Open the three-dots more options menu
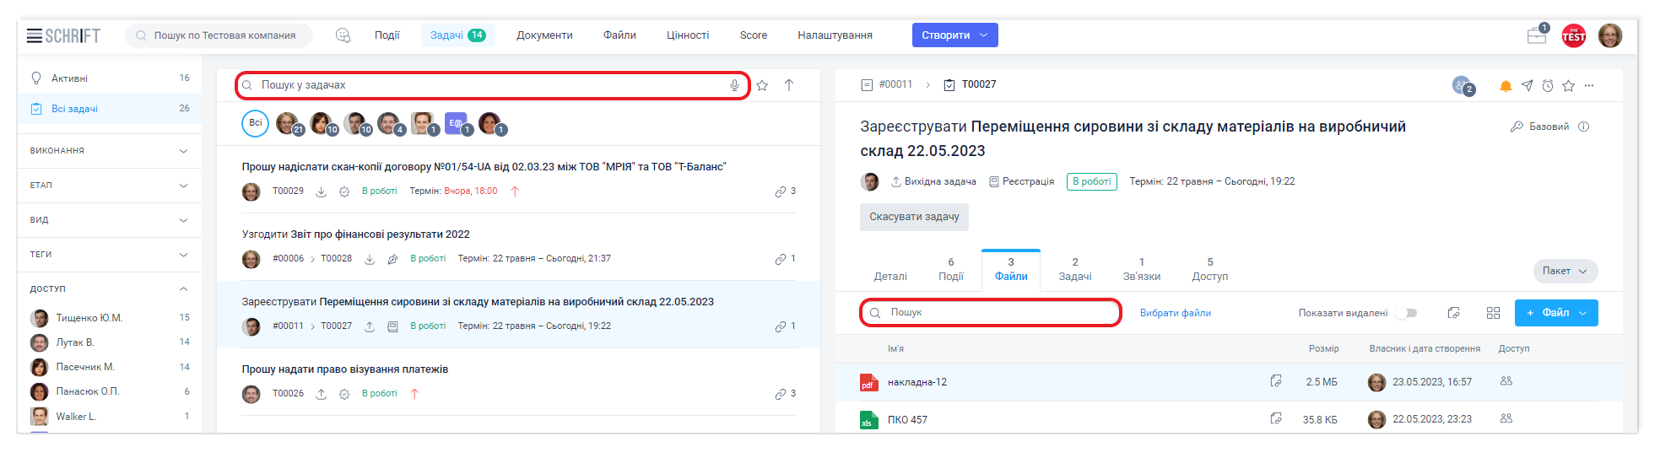Viewport: 1660px width, 458px height. [1589, 86]
